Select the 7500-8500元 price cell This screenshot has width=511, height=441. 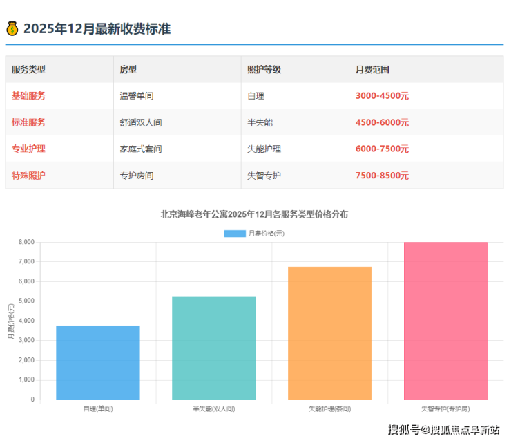point(382,176)
